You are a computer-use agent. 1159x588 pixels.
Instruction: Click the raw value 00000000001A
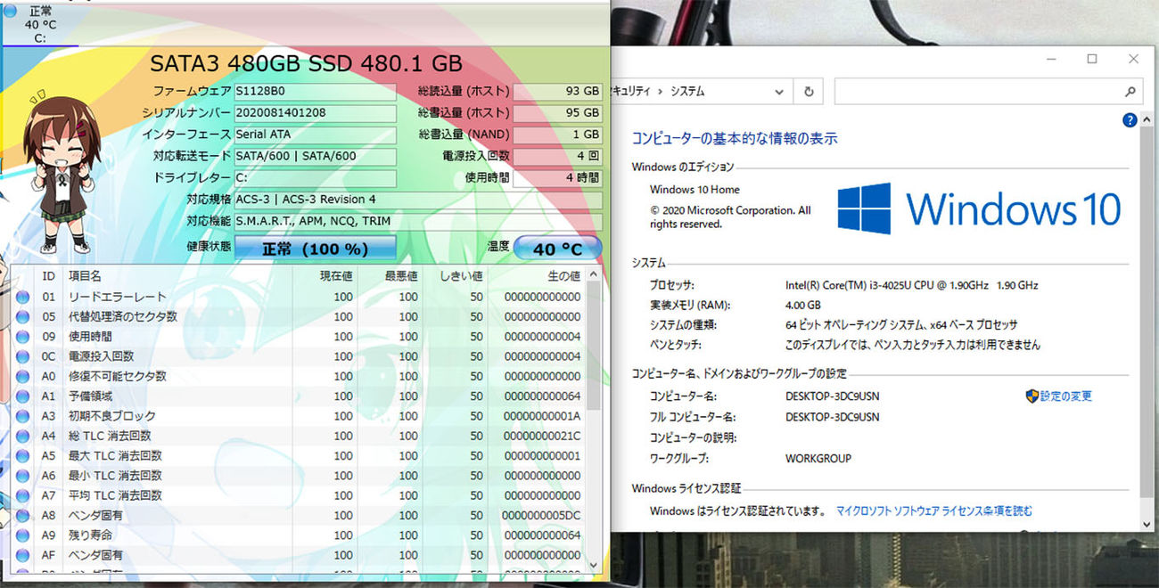pos(542,416)
